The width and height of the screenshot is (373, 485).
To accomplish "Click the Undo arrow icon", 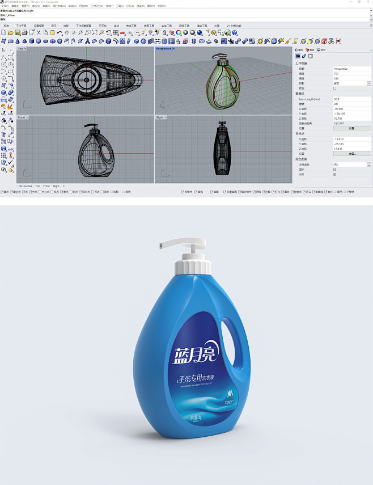I will pyautogui.click(x=60, y=33).
